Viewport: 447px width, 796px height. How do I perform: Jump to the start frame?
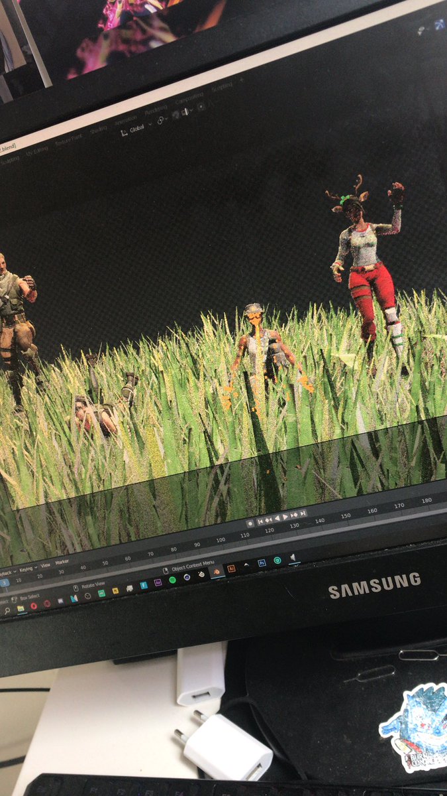[x=260, y=521]
